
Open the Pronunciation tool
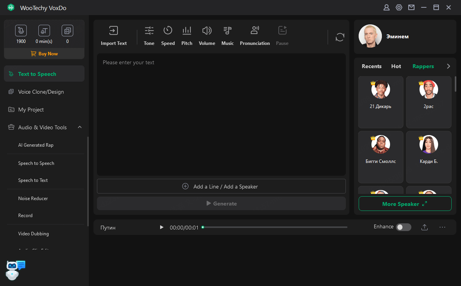255,36
